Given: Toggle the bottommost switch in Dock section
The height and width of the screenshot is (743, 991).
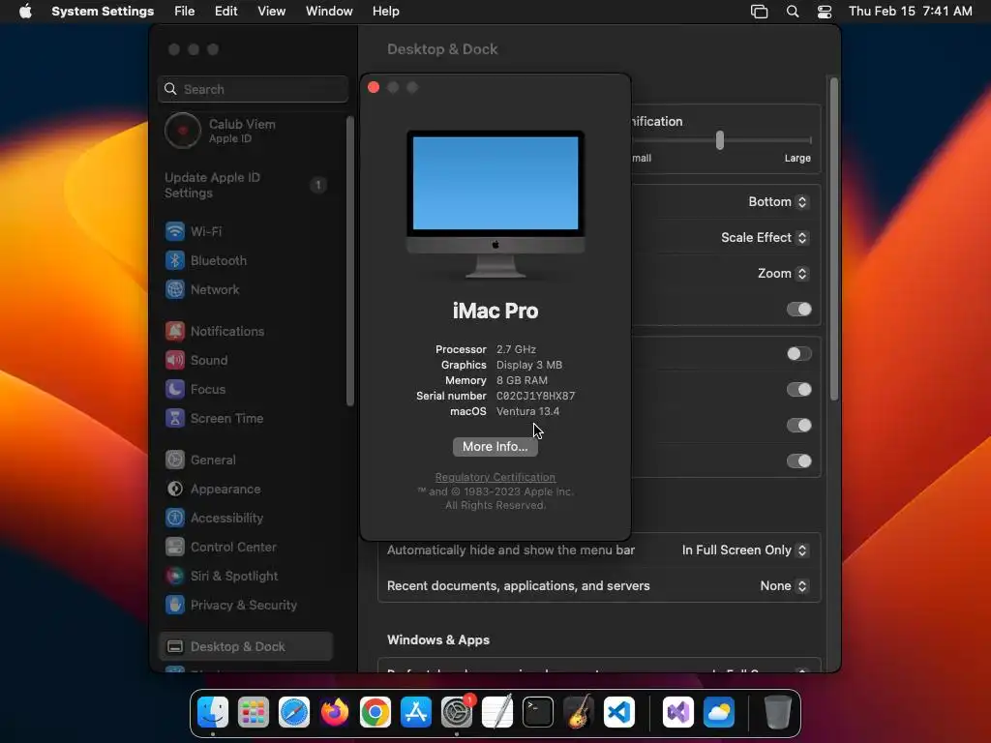Looking at the screenshot, I should pyautogui.click(x=798, y=461).
